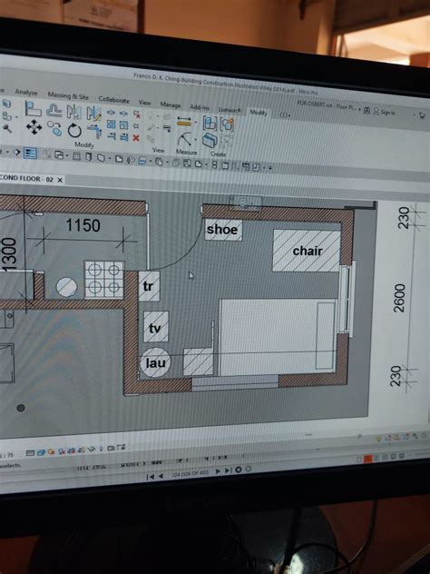
Task: Click the 1150 dimension text
Action: [83, 225]
